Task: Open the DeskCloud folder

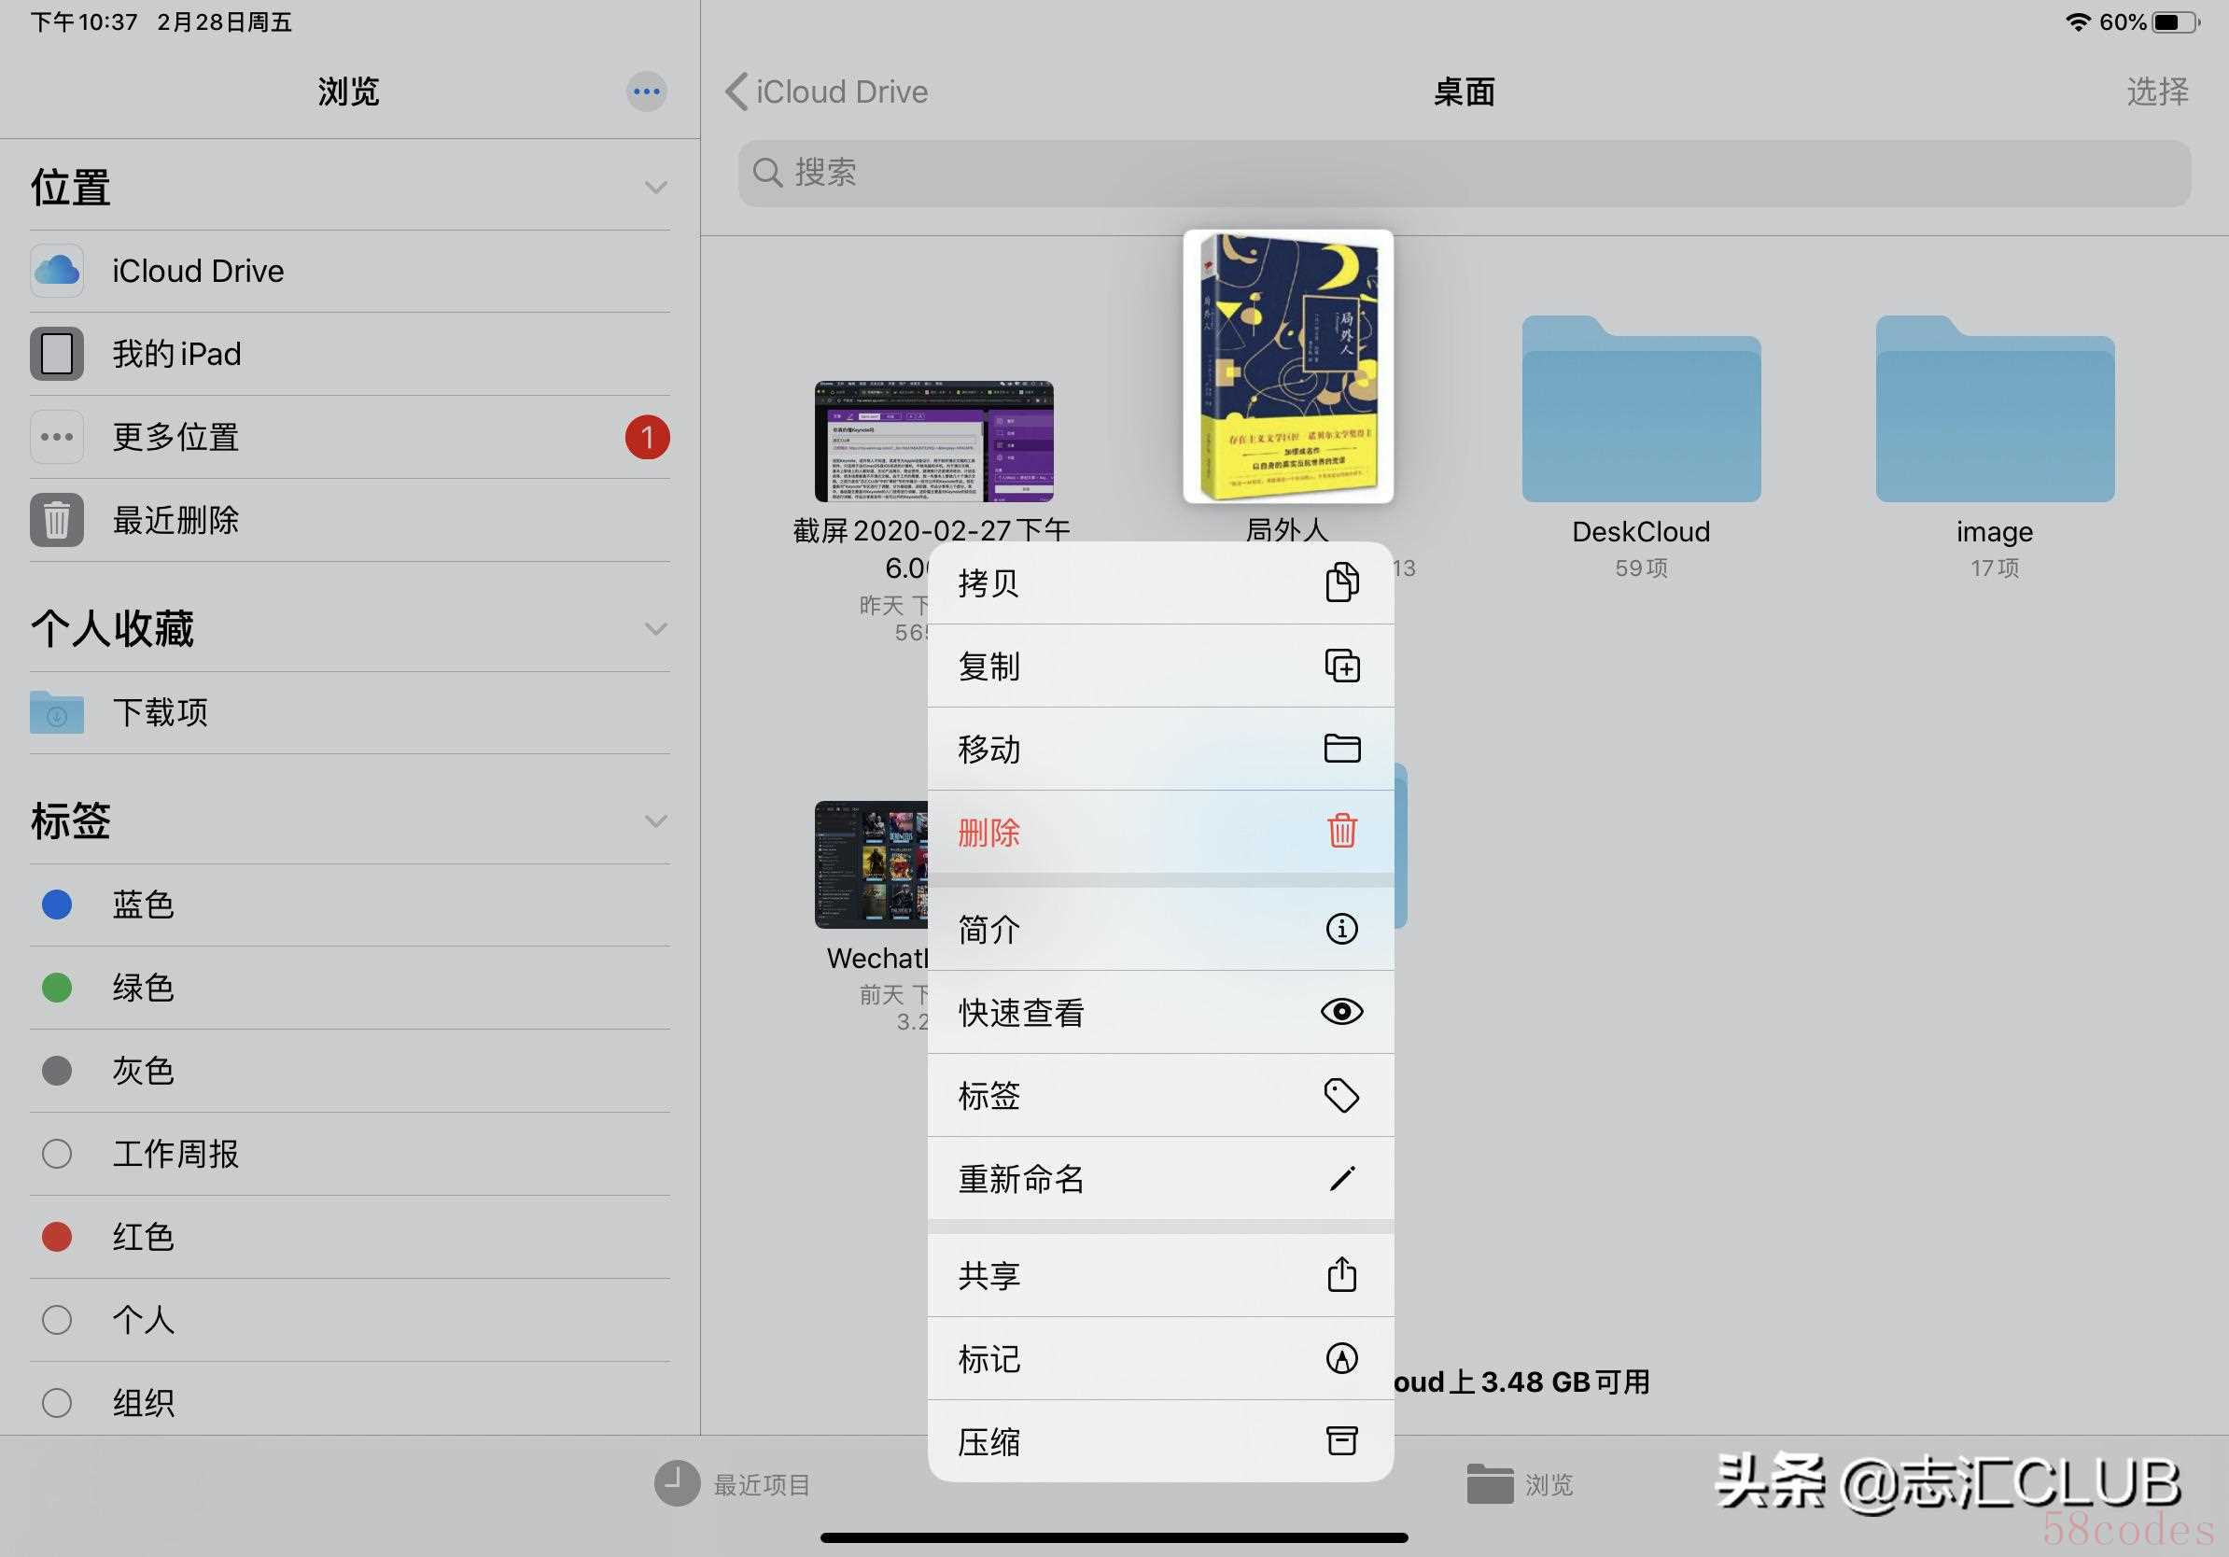Action: (1641, 409)
